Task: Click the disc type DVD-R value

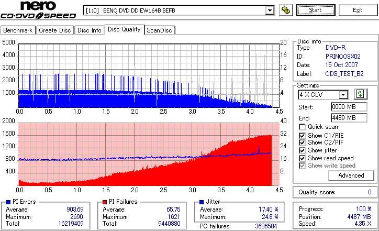Action: (336, 48)
